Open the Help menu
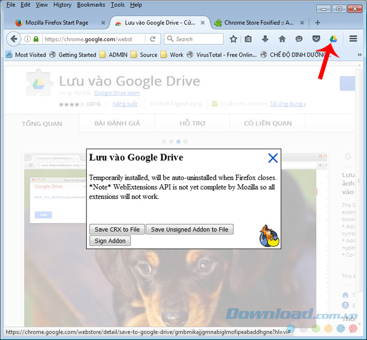Viewport: 367px width, 340px height. (x=136, y=5)
